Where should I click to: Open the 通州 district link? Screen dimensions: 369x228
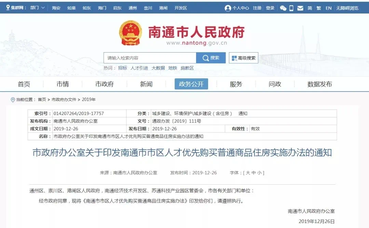pos(133,8)
